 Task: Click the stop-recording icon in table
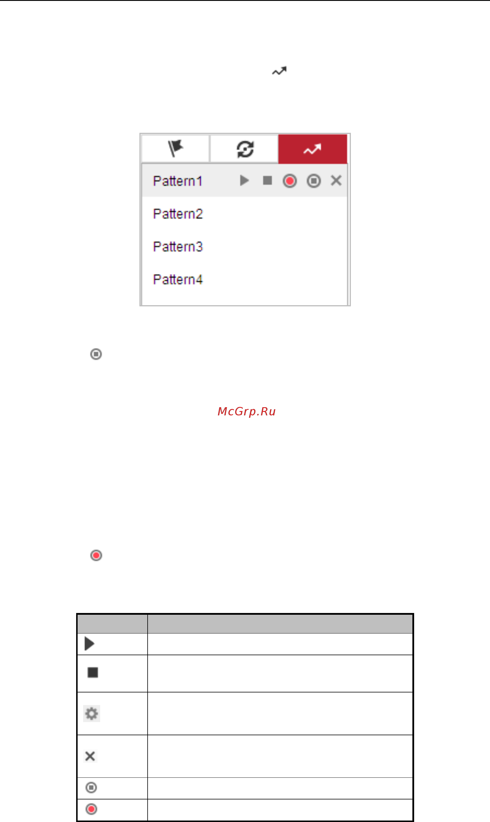[91, 788]
